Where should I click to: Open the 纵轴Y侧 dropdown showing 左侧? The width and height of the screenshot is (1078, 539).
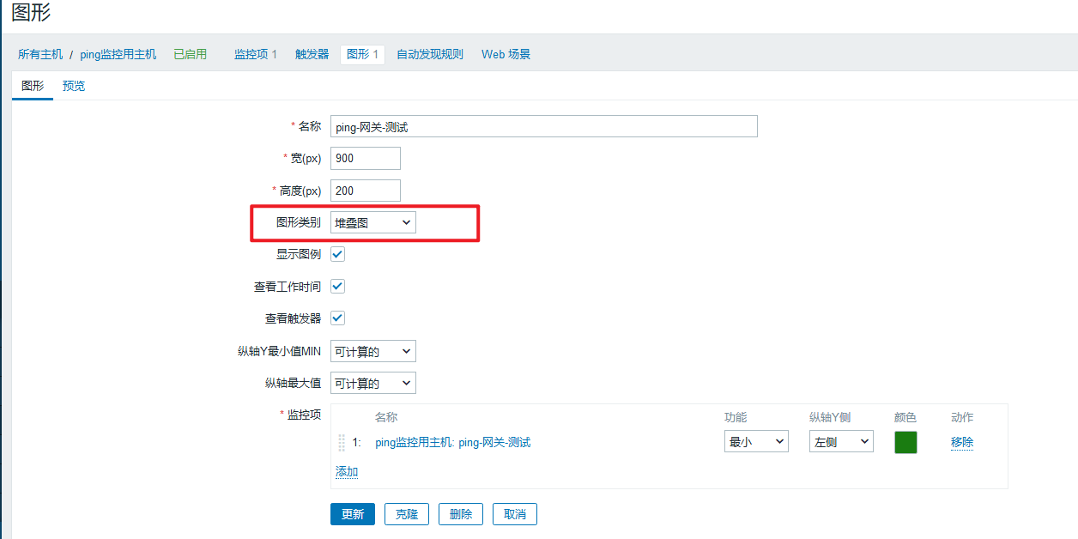[841, 442]
